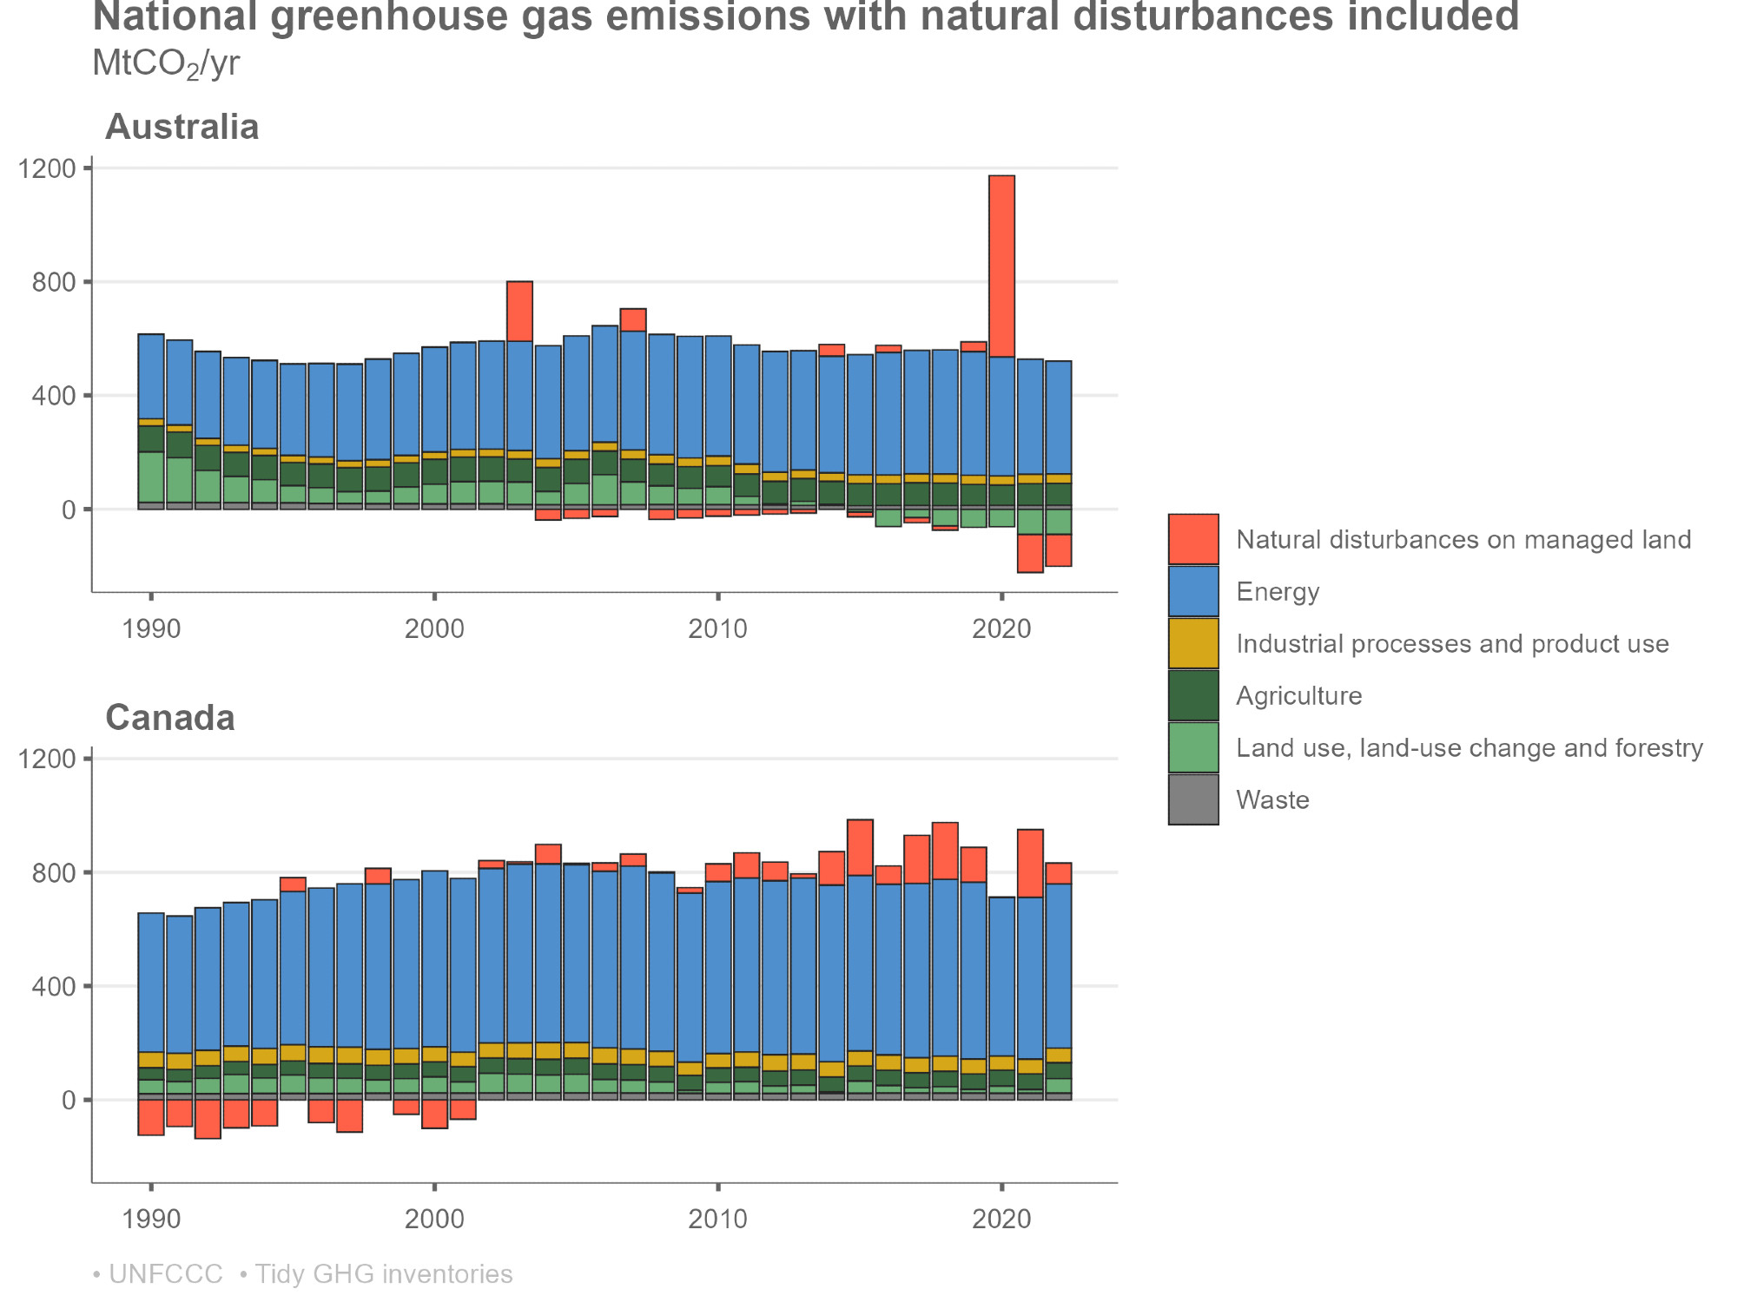1737x1302 pixels.
Task: Click Australia's 2021 negative red bar segment
Action: 1030,554
